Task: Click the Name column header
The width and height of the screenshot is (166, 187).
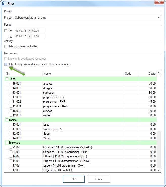Action: (x=83, y=74)
